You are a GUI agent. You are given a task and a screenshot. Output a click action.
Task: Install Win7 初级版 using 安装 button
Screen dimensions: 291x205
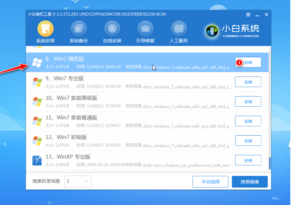[248, 141]
